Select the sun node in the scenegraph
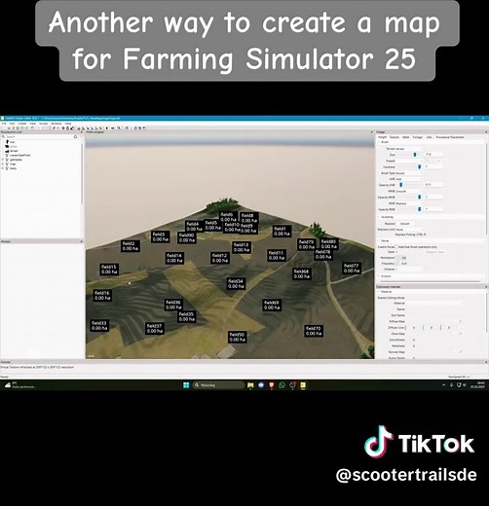This screenshot has width=489, height=506. click(x=13, y=142)
